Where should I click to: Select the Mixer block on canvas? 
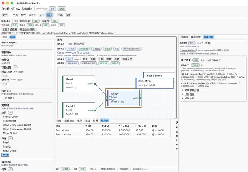[x=123, y=98]
